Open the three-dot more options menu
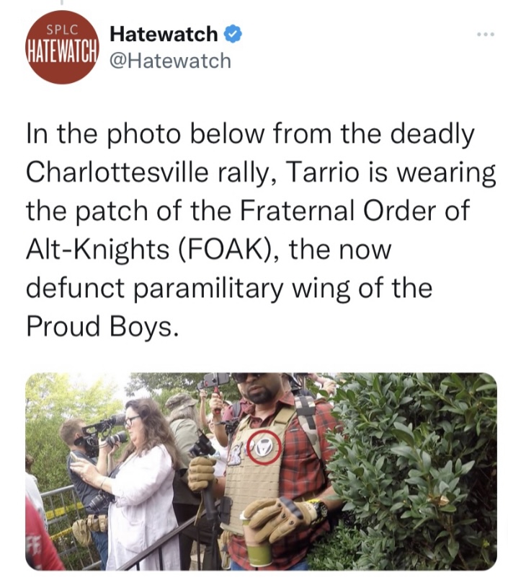This screenshot has width=508, height=588. pyautogui.click(x=486, y=35)
